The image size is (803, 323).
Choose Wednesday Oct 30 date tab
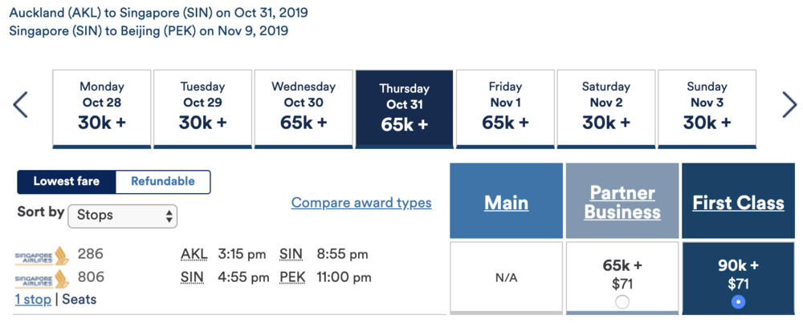pyautogui.click(x=304, y=108)
